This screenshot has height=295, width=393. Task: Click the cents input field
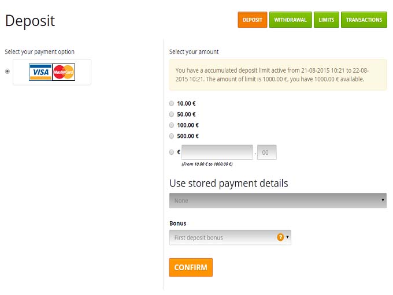coord(266,152)
